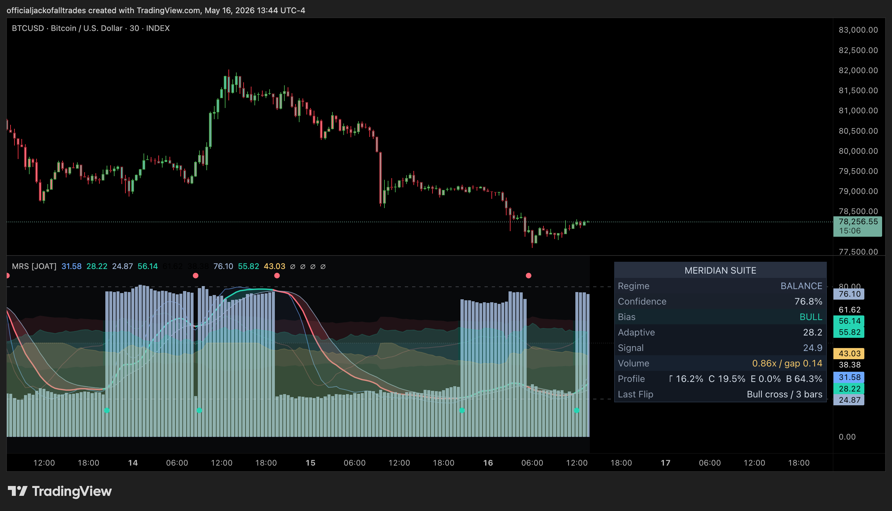Viewport: 892px width, 511px height.
Task: Click the B 64.3% profile value
Action: click(x=804, y=379)
